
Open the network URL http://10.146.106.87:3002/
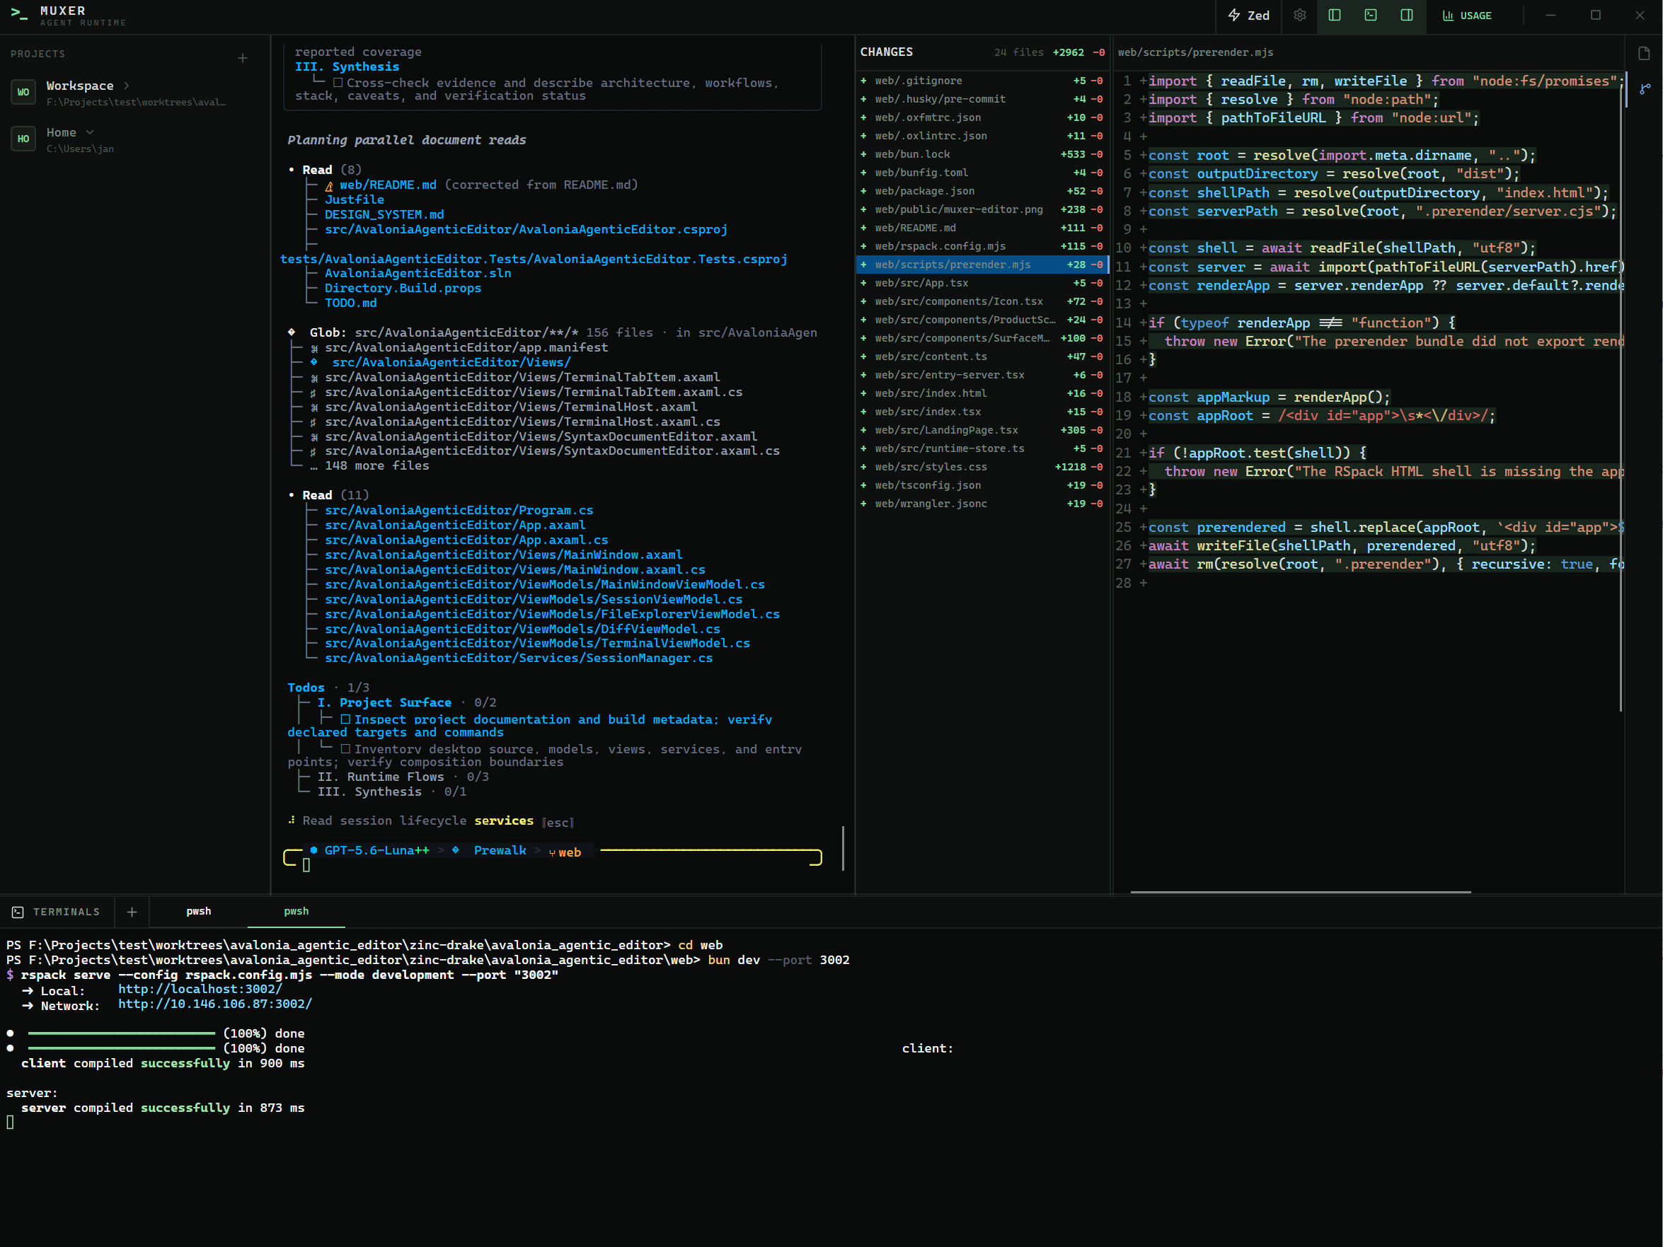(x=215, y=1004)
